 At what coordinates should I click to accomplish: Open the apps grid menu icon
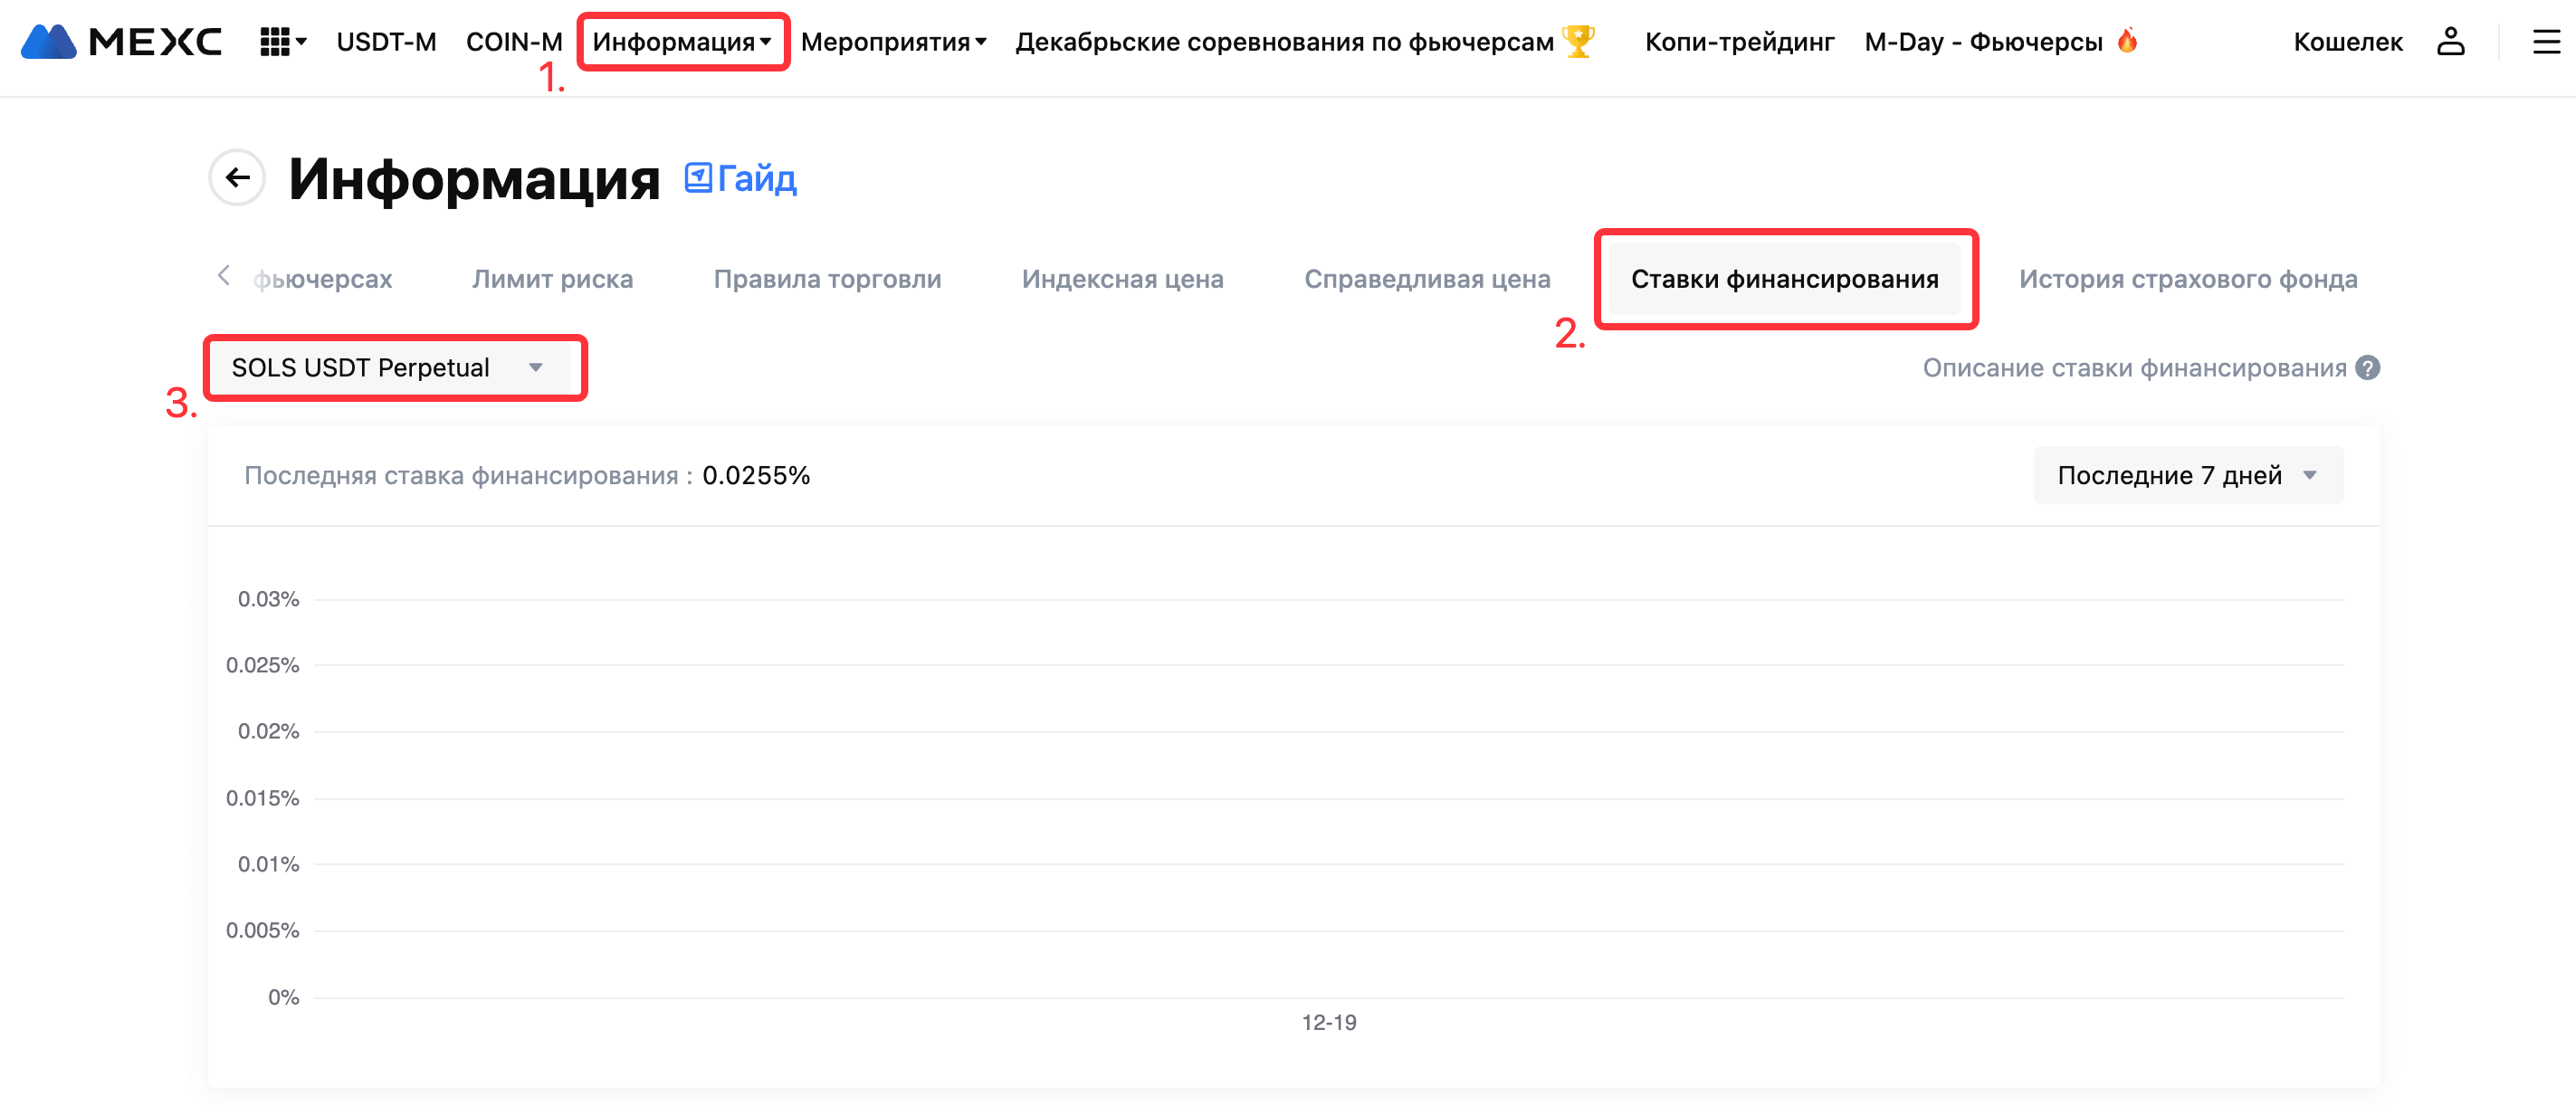pos(281,41)
